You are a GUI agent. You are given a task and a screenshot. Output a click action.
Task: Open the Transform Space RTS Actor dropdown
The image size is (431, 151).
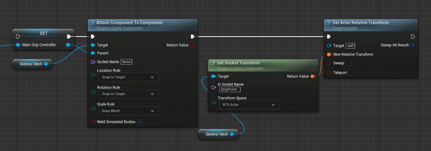click(x=249, y=105)
